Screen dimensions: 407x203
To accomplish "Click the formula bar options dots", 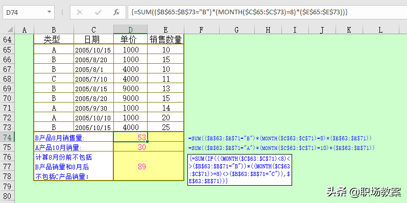I will pyautogui.click(x=62, y=12).
